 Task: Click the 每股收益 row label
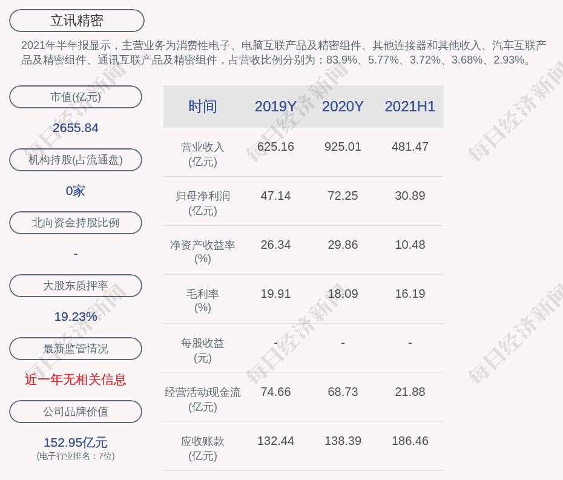(203, 350)
